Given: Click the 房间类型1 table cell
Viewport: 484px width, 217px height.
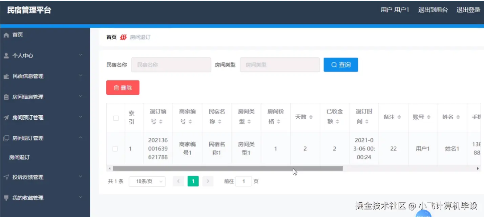Looking at the screenshot, I should [x=247, y=149].
